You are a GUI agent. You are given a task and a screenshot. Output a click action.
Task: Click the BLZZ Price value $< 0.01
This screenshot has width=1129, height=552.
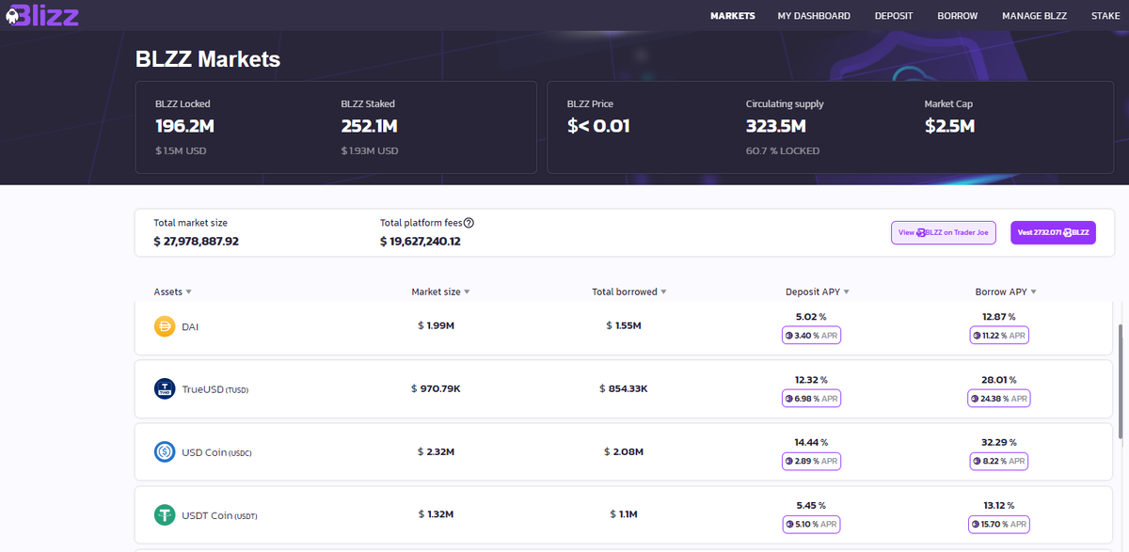598,126
